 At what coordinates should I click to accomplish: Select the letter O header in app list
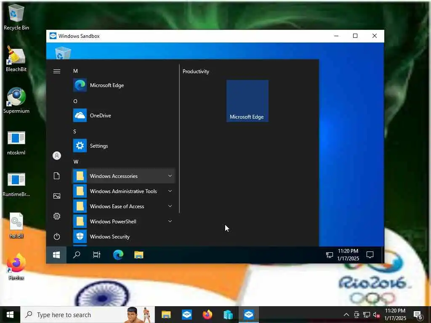[x=75, y=101]
